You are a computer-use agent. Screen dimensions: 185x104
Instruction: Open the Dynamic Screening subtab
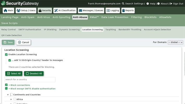[x=69, y=30]
